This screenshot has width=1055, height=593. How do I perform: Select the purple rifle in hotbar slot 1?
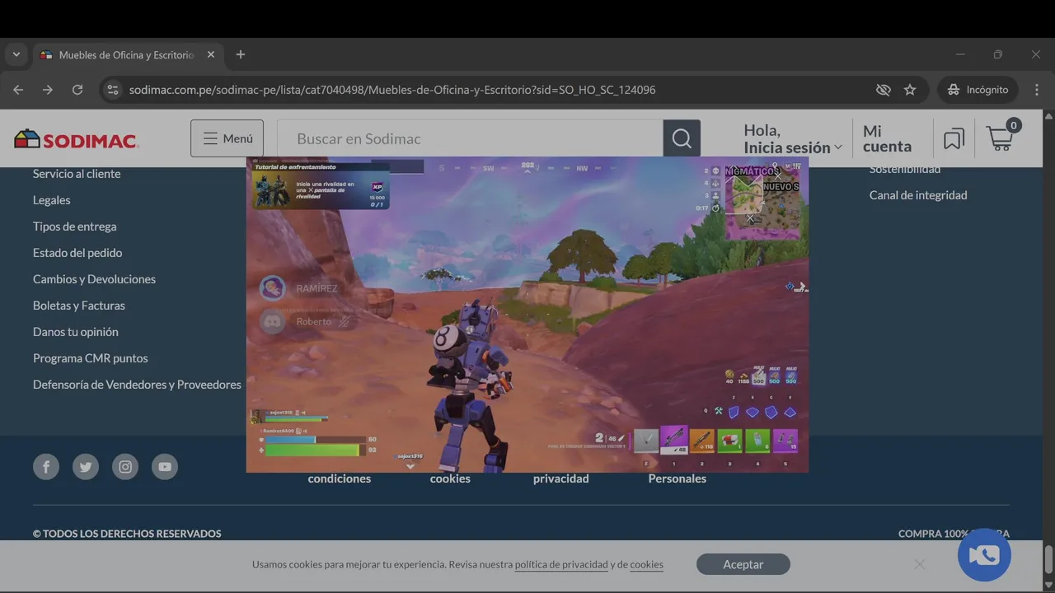(674, 440)
